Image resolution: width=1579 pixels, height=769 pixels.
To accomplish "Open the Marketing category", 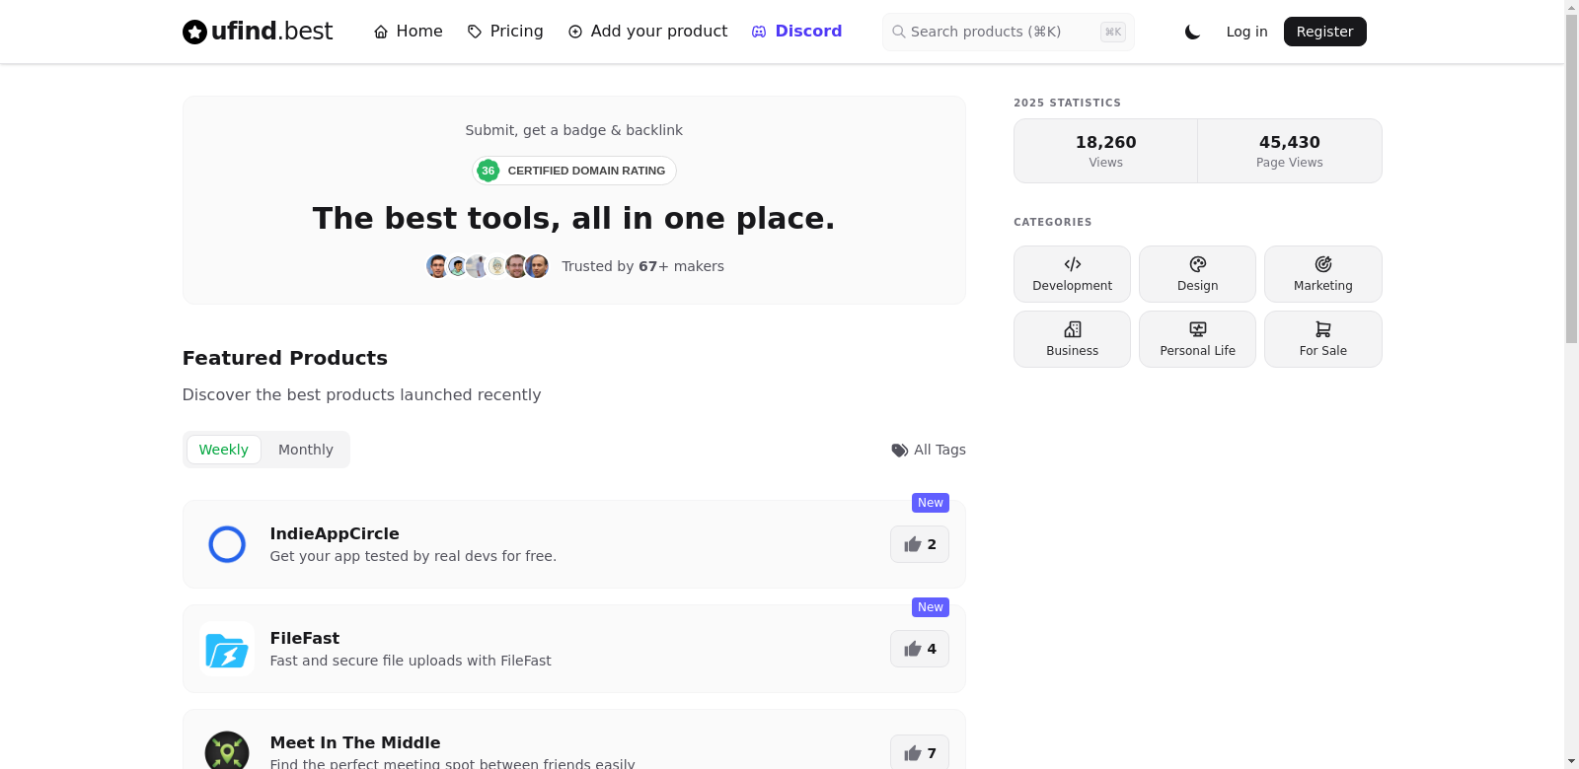I will tap(1322, 274).
